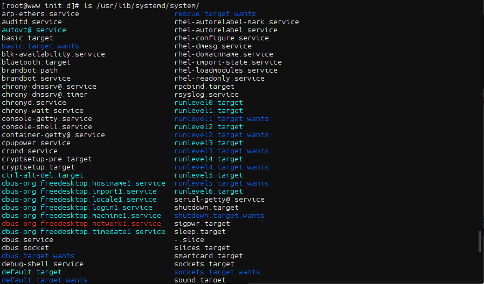The width and height of the screenshot is (484, 284).
Task: Select dbus-org.freedesktop.import1.service entry
Action: click(79, 191)
